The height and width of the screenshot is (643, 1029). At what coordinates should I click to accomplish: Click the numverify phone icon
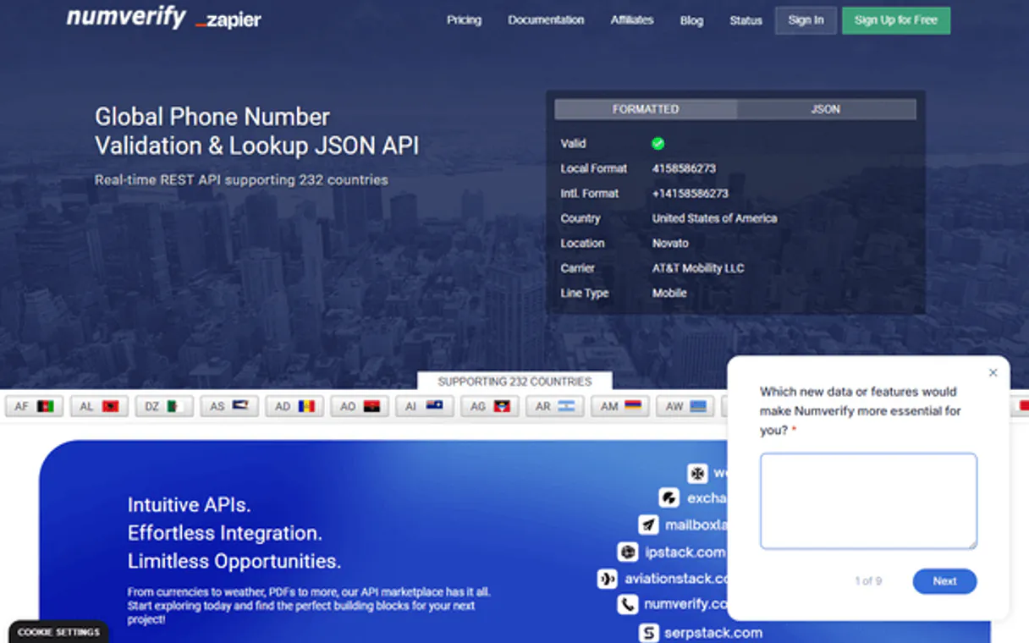[x=627, y=604]
